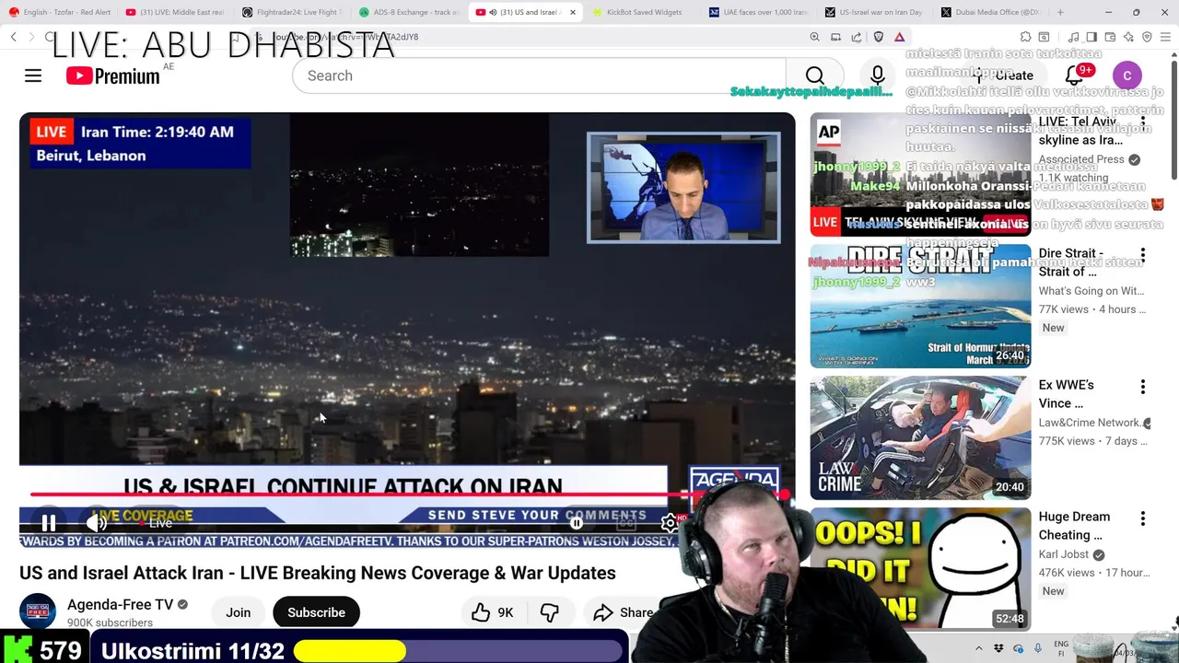Open options for Dire Strait video

coord(1143,254)
